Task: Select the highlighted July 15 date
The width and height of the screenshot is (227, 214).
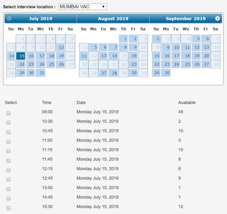Action: click(x=21, y=56)
